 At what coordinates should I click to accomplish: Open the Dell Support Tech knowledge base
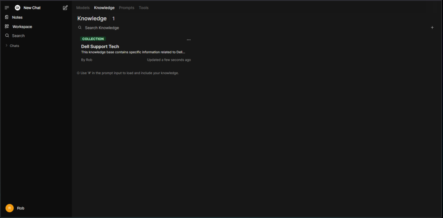[x=100, y=46]
